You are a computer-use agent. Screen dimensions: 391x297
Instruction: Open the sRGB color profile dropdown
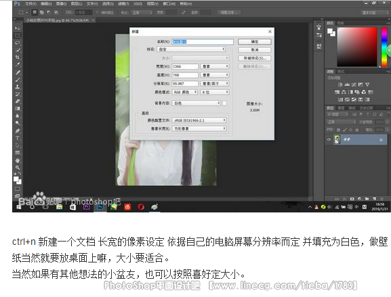199,120
